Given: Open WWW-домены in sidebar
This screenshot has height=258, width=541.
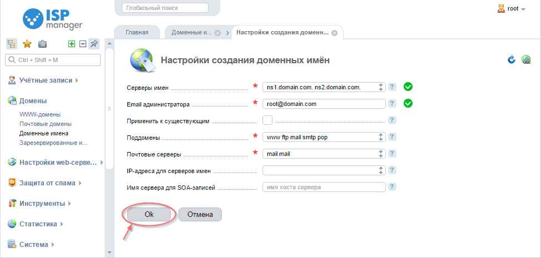Looking at the screenshot, I should pos(40,114).
